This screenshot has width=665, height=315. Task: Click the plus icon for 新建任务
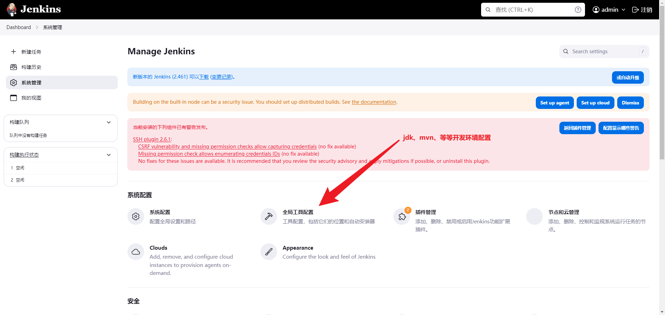pos(14,52)
